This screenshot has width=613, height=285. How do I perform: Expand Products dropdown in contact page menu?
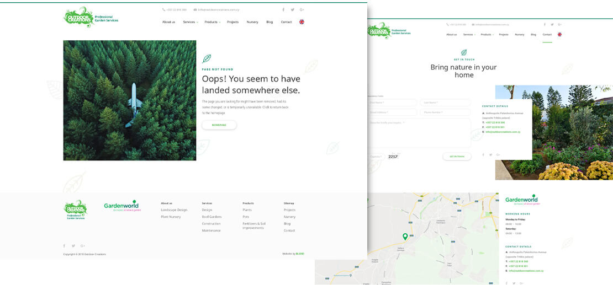pos(487,34)
